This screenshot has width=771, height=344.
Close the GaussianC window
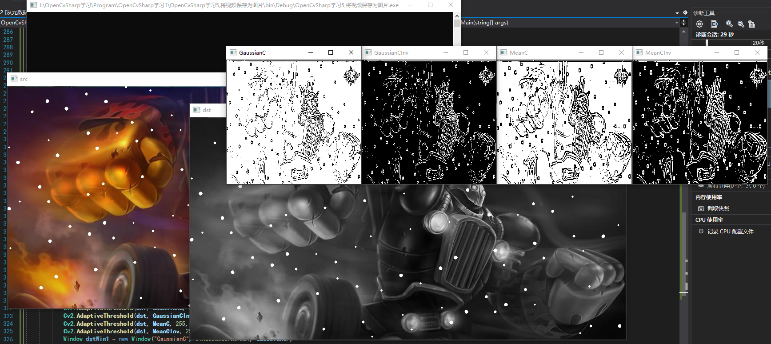[351, 52]
